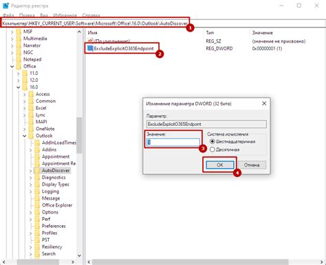Click the Multimedia folder icon
The height and width of the screenshot is (265, 326).
[19, 39]
